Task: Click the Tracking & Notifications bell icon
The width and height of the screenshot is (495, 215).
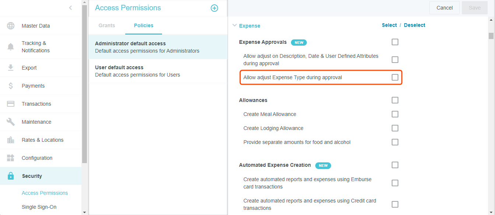Action: click(11, 47)
